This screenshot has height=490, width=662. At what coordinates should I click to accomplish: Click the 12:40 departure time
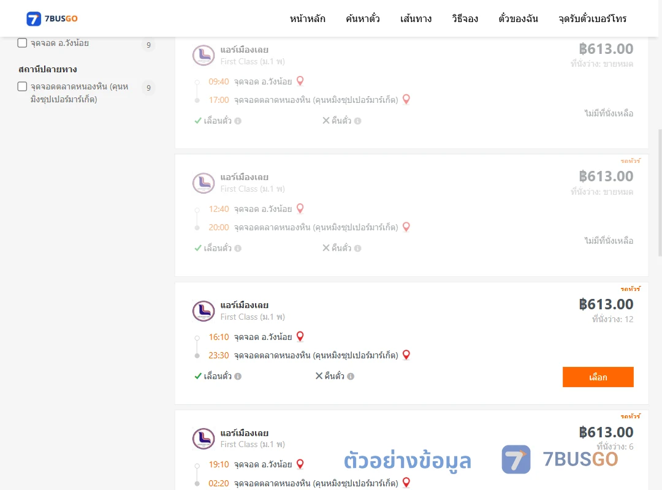click(x=219, y=209)
